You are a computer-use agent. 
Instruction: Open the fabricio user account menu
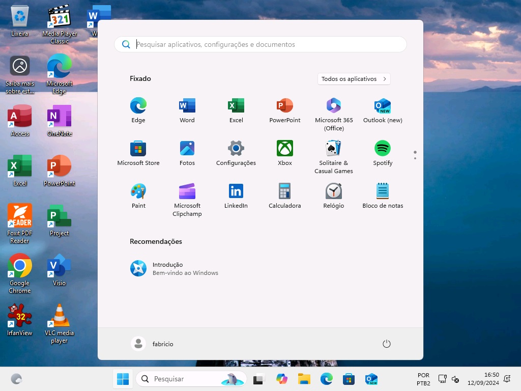click(152, 344)
